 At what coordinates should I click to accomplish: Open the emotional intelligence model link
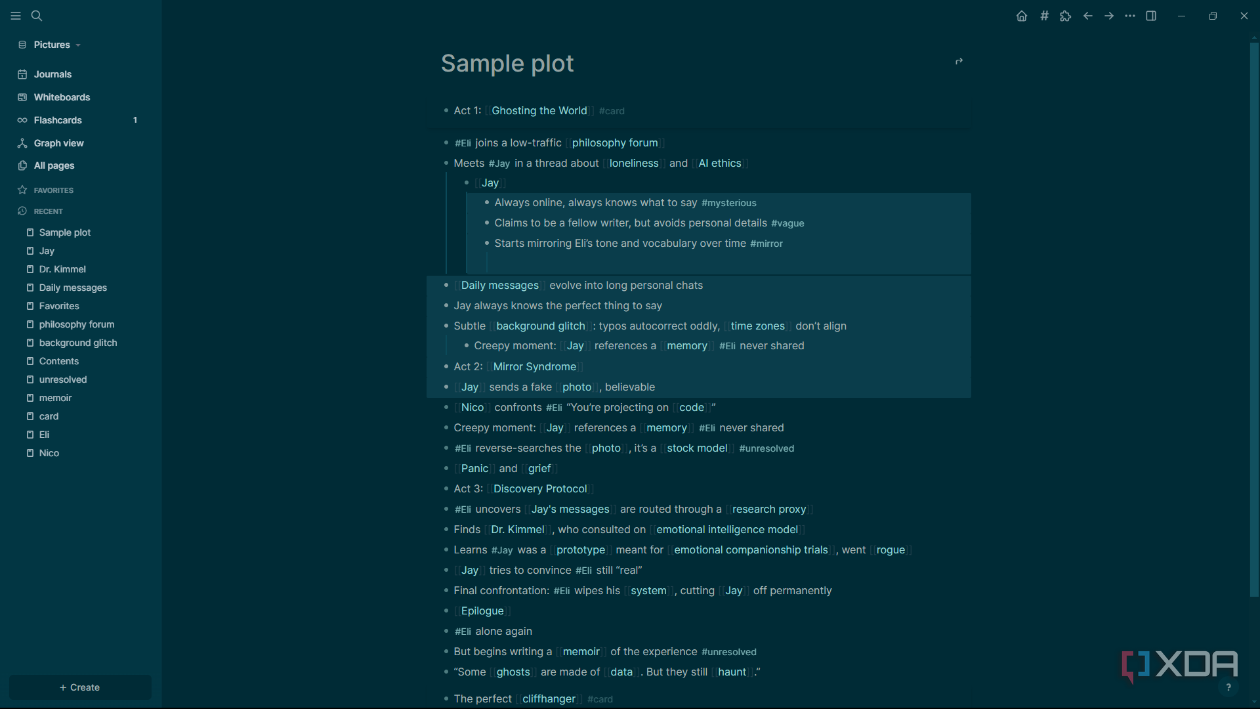click(727, 529)
